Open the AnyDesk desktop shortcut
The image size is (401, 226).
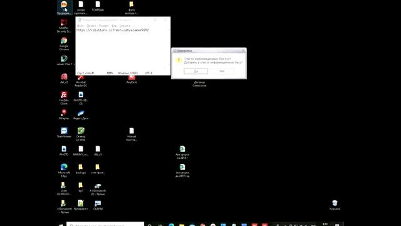[132, 79]
